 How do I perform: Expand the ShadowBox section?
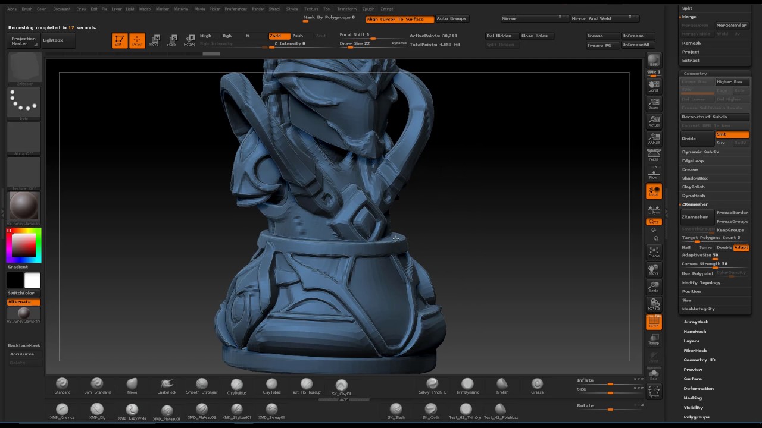click(x=695, y=178)
